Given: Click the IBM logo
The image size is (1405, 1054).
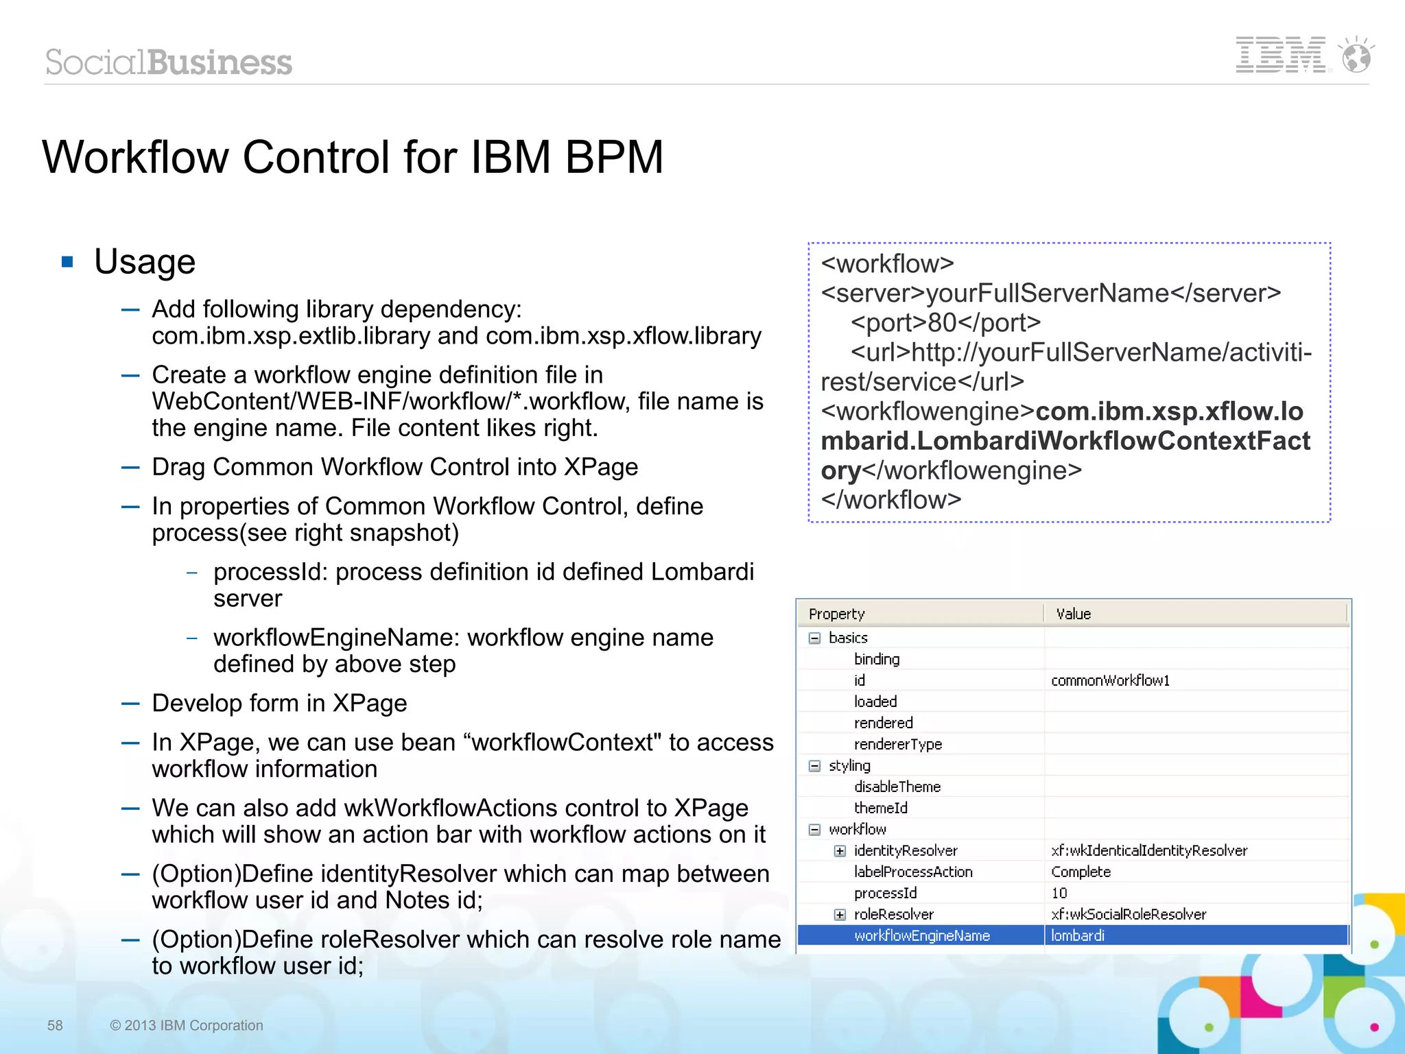Looking at the screenshot, I should [x=1281, y=55].
